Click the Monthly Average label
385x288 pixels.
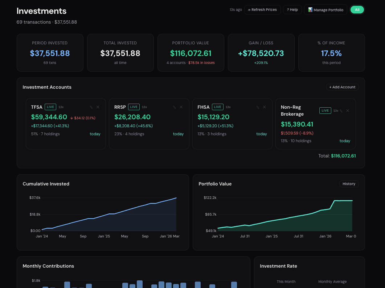tap(332, 281)
